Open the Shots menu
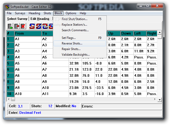 point(47,13)
